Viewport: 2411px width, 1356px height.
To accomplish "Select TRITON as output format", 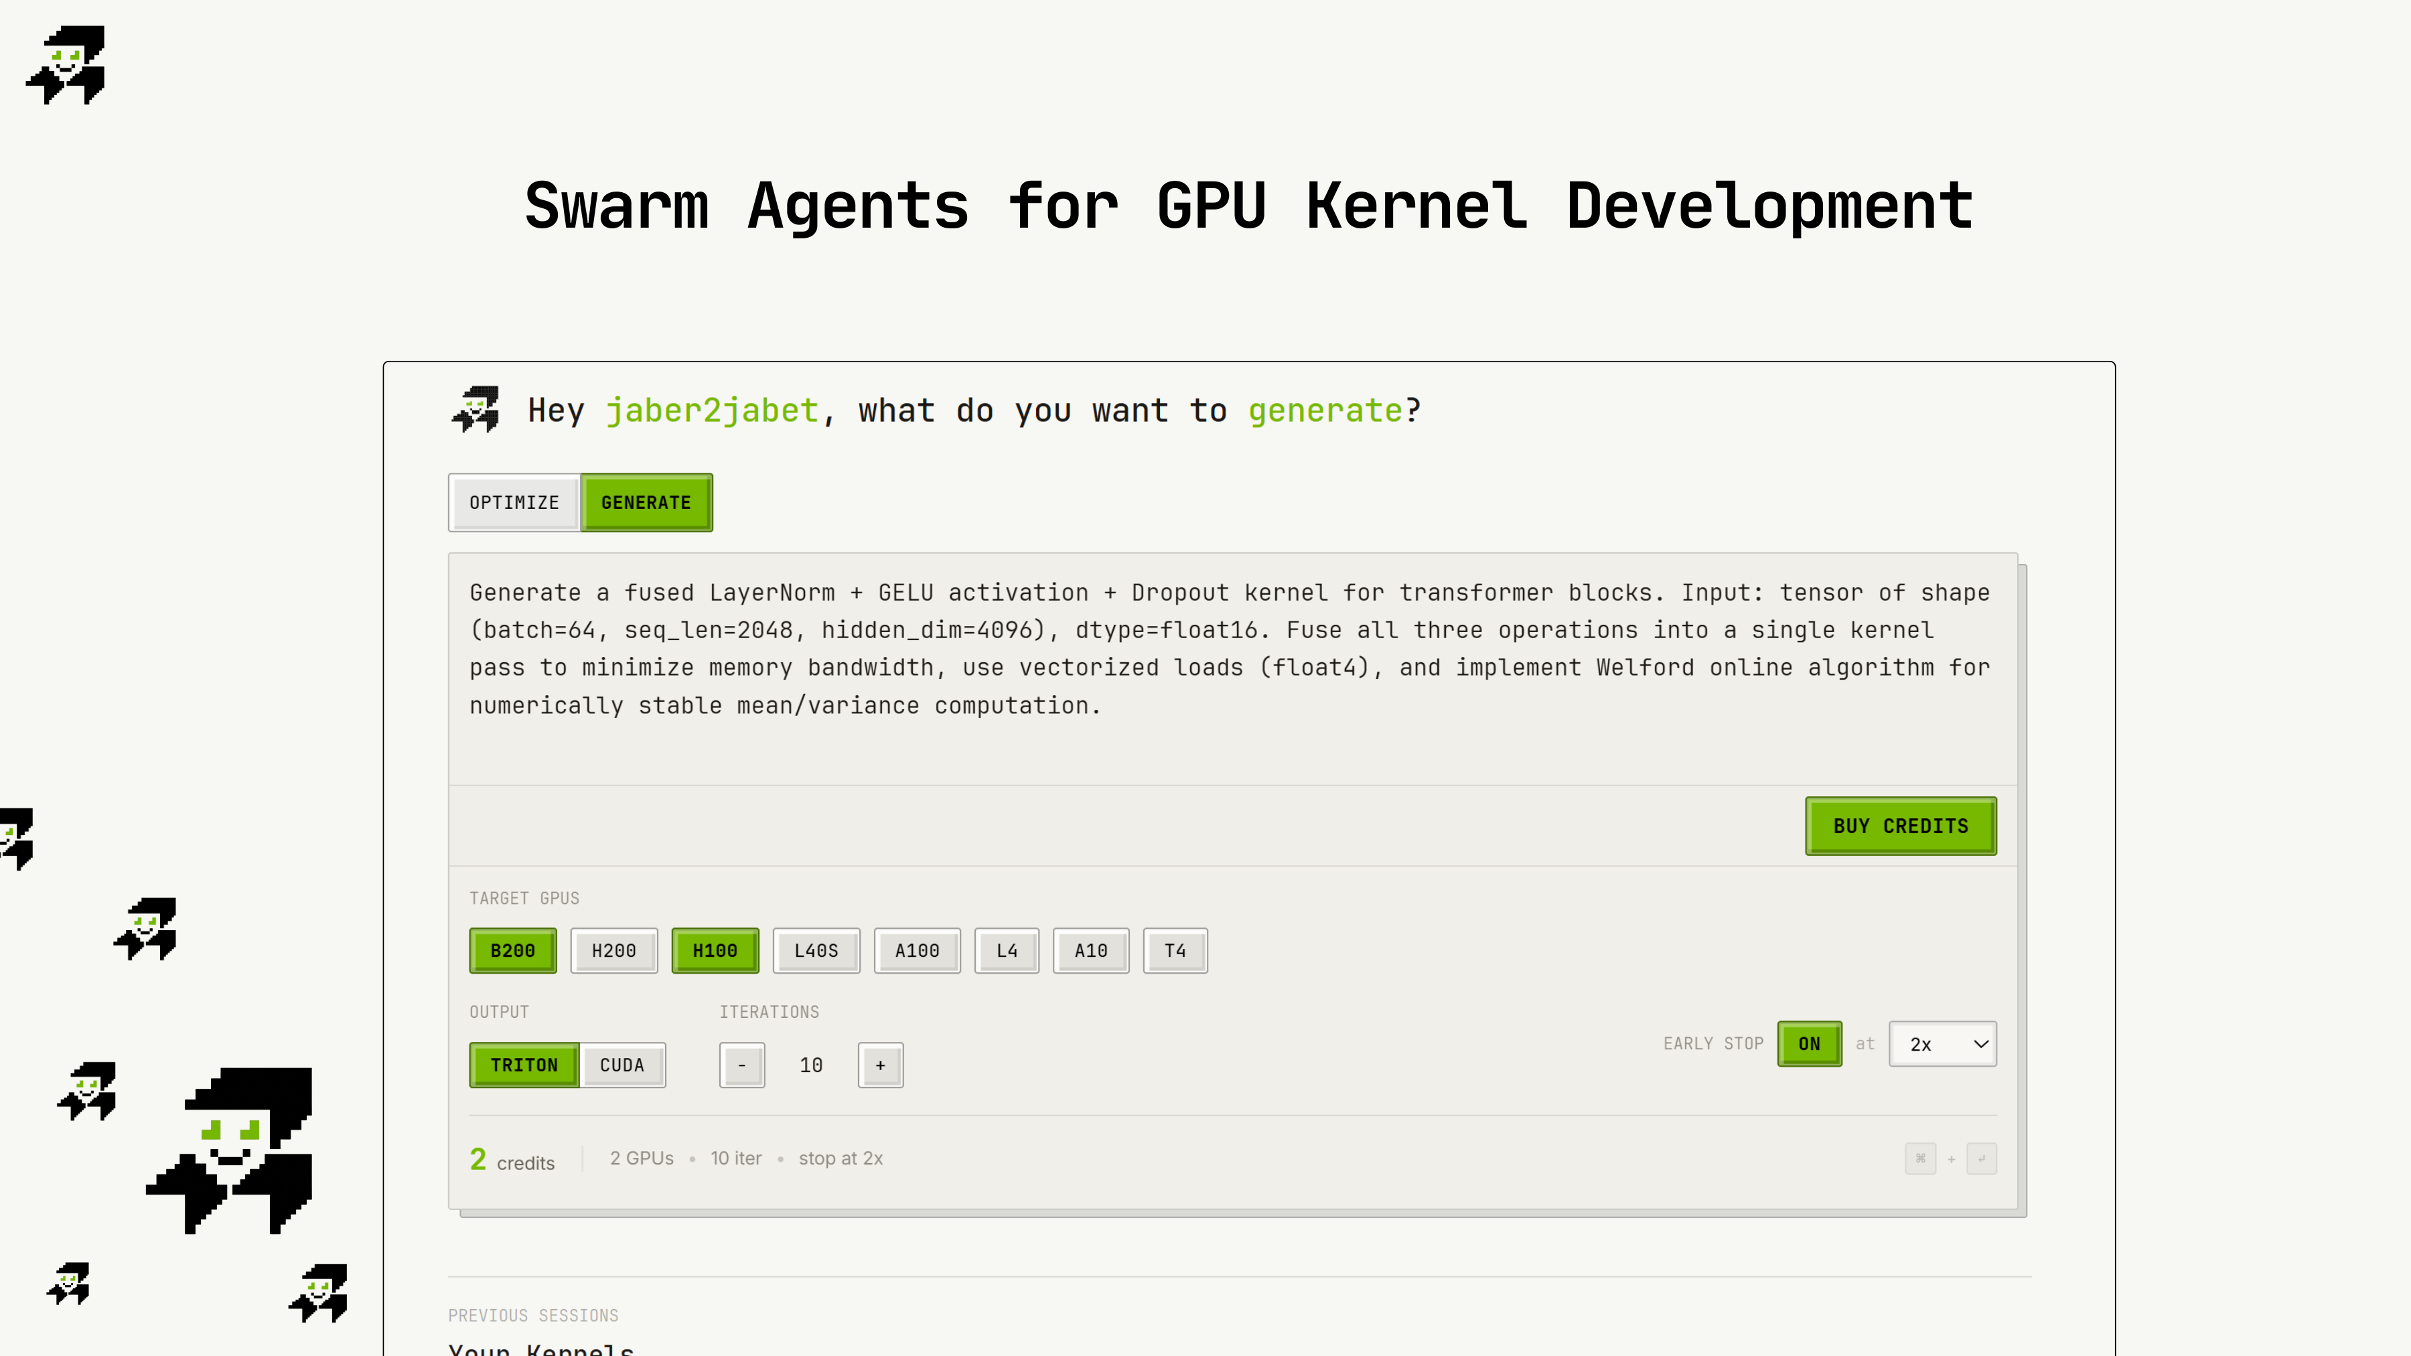I will coord(524,1065).
